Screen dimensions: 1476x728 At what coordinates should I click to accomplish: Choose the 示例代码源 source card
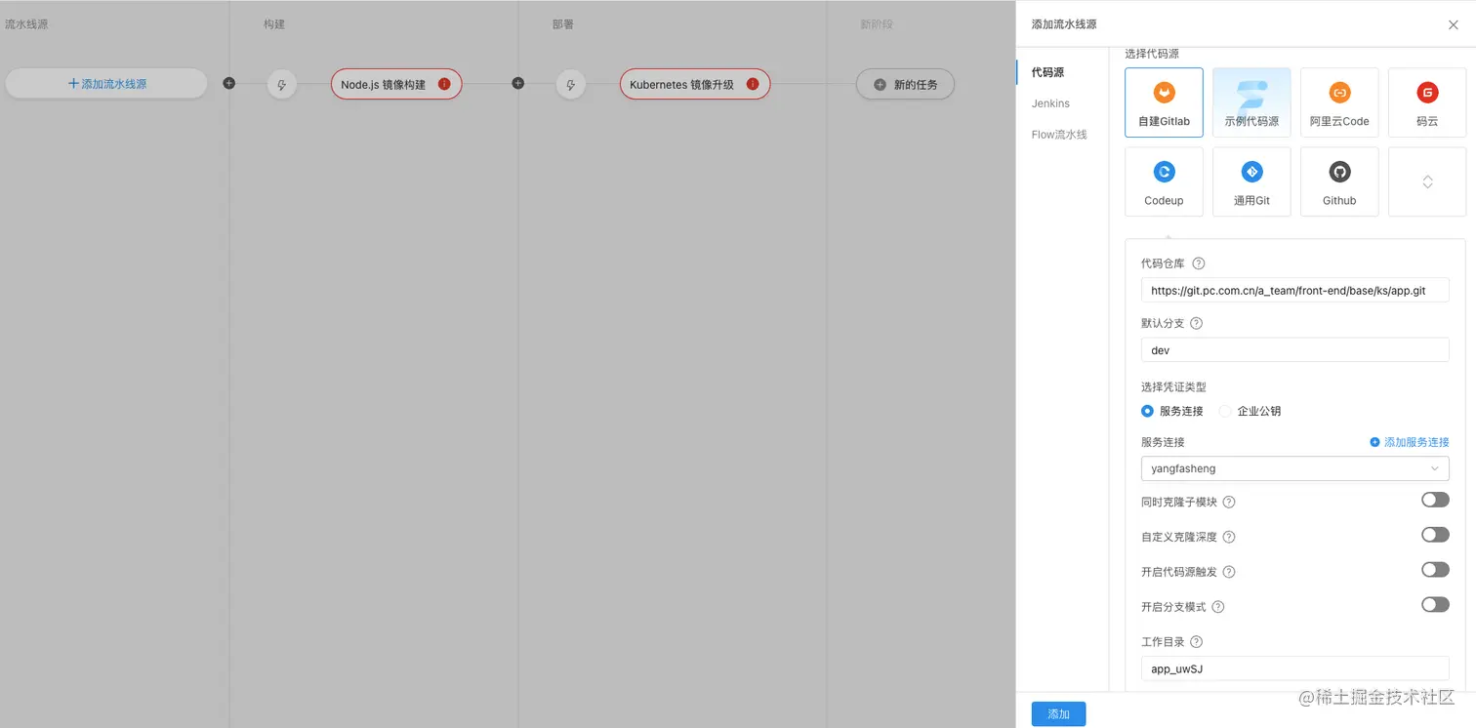click(x=1251, y=102)
